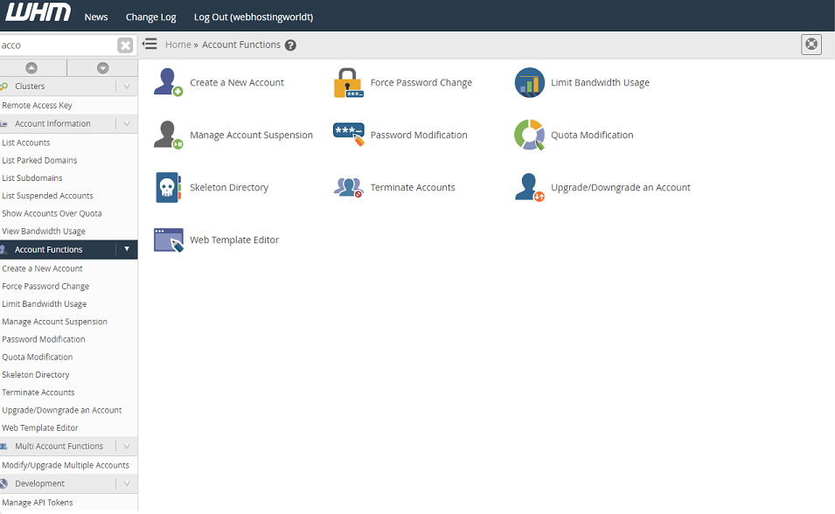This screenshot has width=835, height=514.
Task: Click the Create a New Account icon
Action: coord(168,82)
